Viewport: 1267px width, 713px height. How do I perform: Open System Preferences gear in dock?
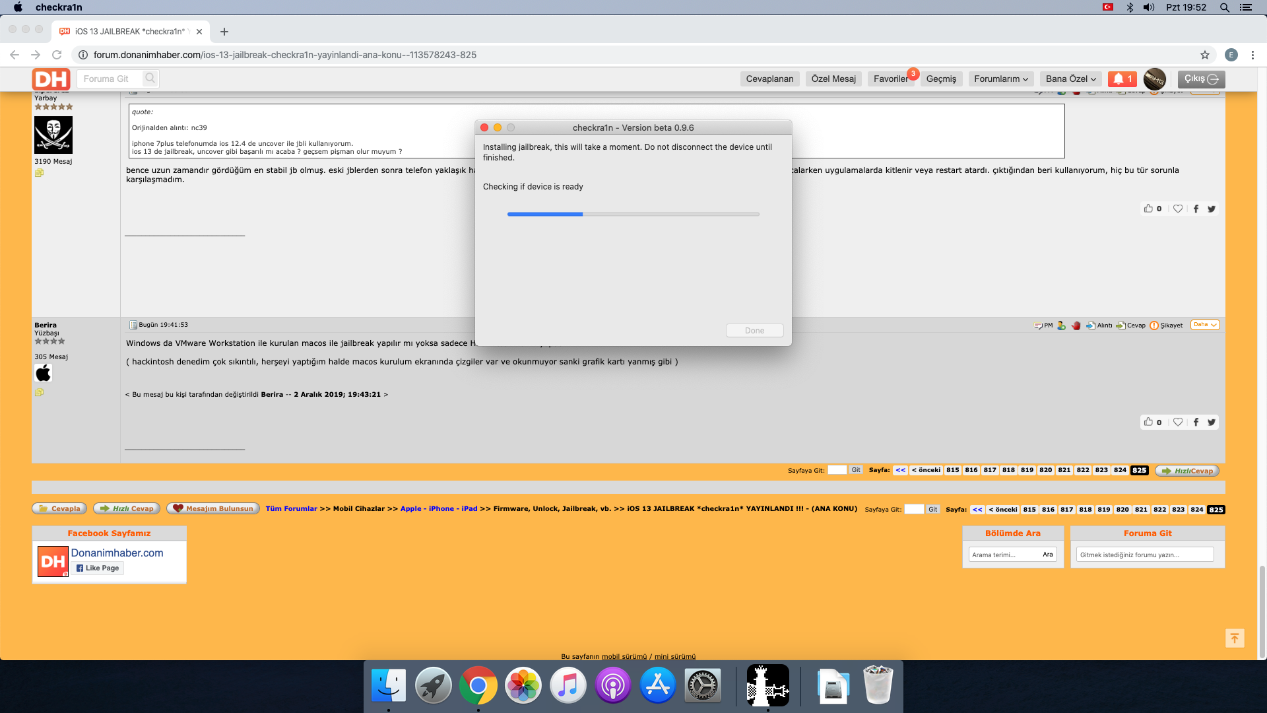pyautogui.click(x=703, y=686)
